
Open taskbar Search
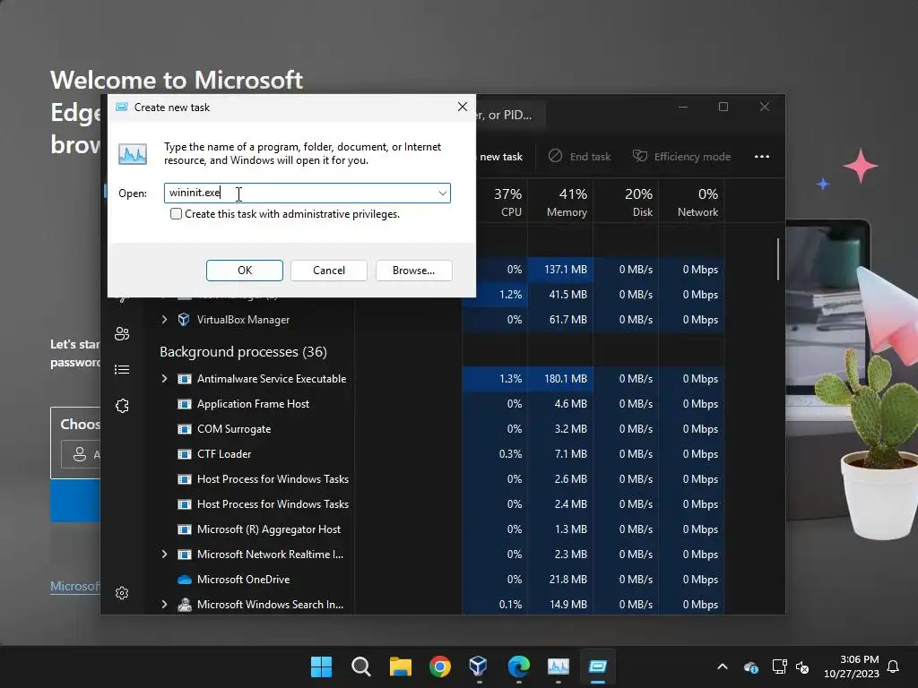[x=360, y=666]
